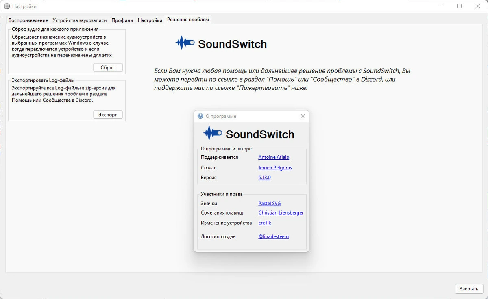488x299 pixels.
Task: Click the italic help paragraph about Discord
Action: [x=282, y=79]
